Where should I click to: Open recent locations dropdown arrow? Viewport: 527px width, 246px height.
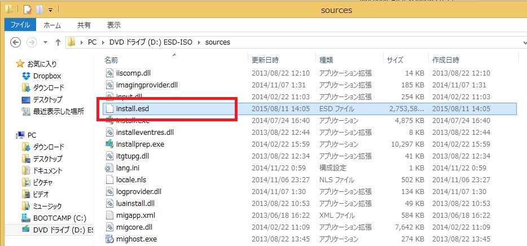(x=45, y=42)
